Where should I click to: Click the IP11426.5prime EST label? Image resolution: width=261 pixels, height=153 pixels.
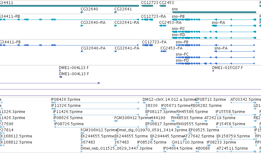68,112
